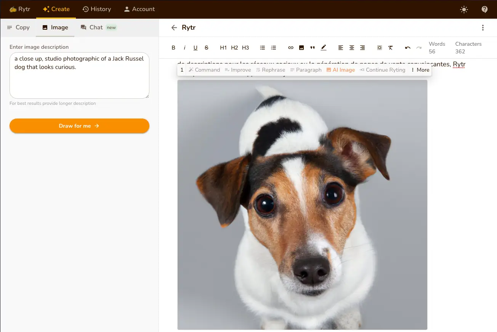Toggle the light/dark theme sun icon
The image size is (497, 332).
[464, 10]
